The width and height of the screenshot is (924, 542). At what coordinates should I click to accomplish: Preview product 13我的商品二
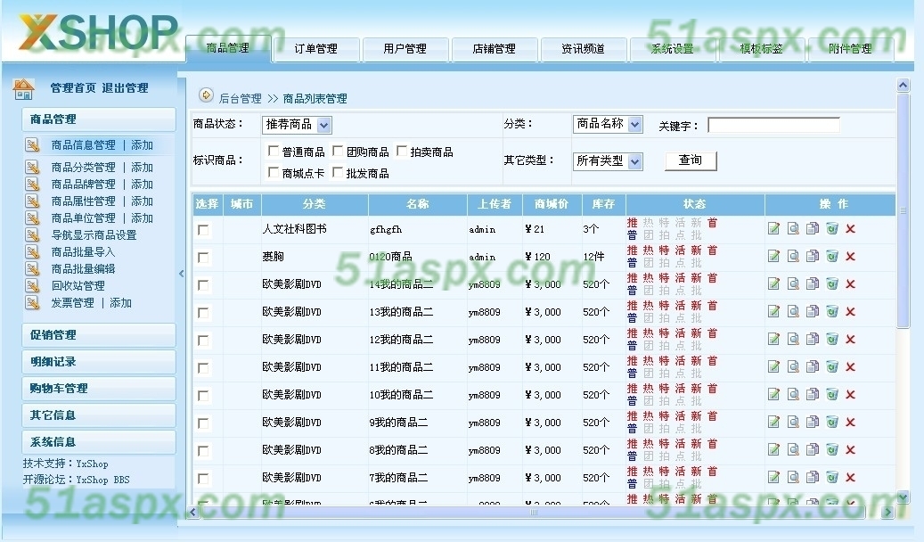[x=793, y=311]
